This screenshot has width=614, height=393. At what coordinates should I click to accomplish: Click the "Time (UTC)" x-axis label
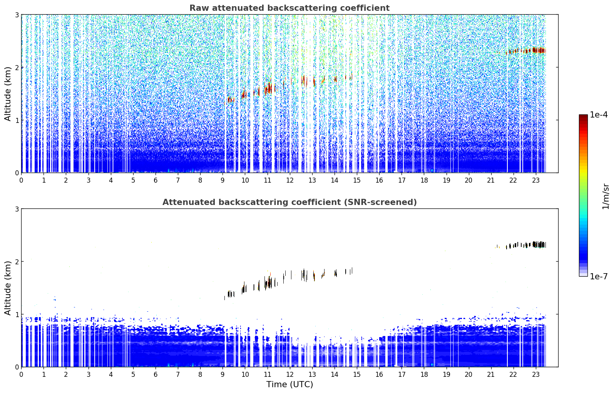pyautogui.click(x=289, y=385)
